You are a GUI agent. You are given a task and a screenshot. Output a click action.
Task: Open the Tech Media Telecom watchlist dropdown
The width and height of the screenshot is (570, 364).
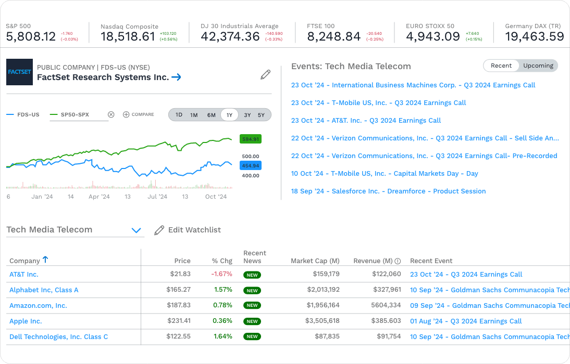click(x=136, y=230)
